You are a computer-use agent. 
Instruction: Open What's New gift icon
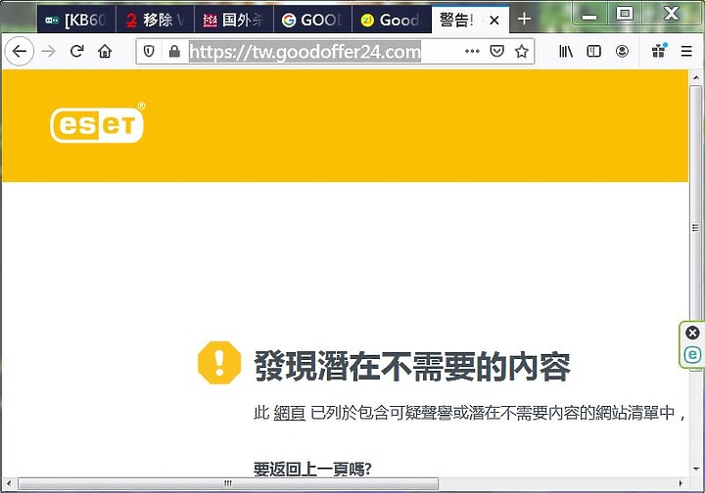pyautogui.click(x=659, y=51)
